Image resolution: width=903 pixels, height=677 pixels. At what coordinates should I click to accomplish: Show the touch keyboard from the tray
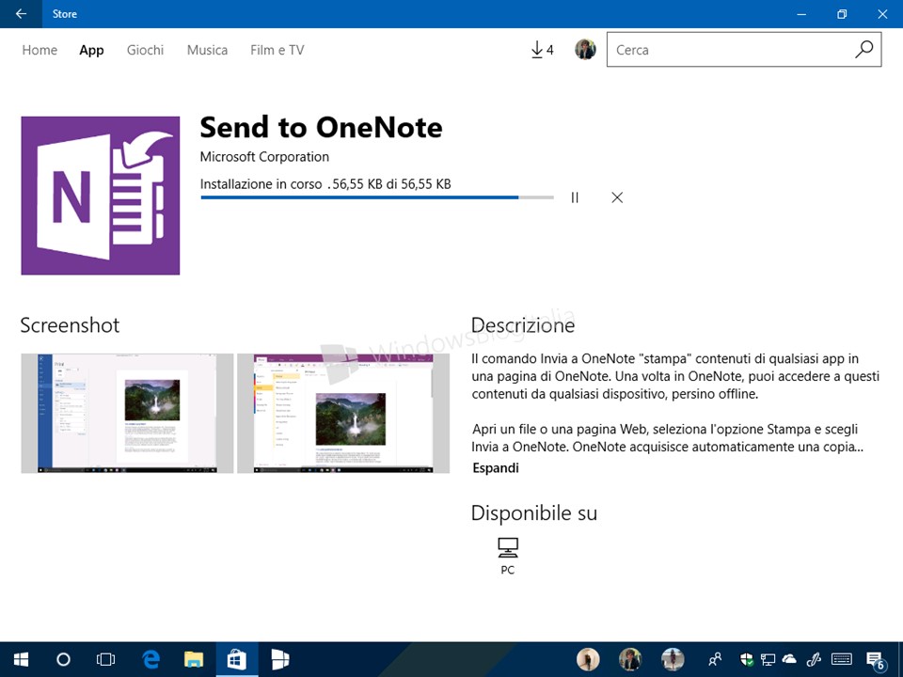[842, 660]
